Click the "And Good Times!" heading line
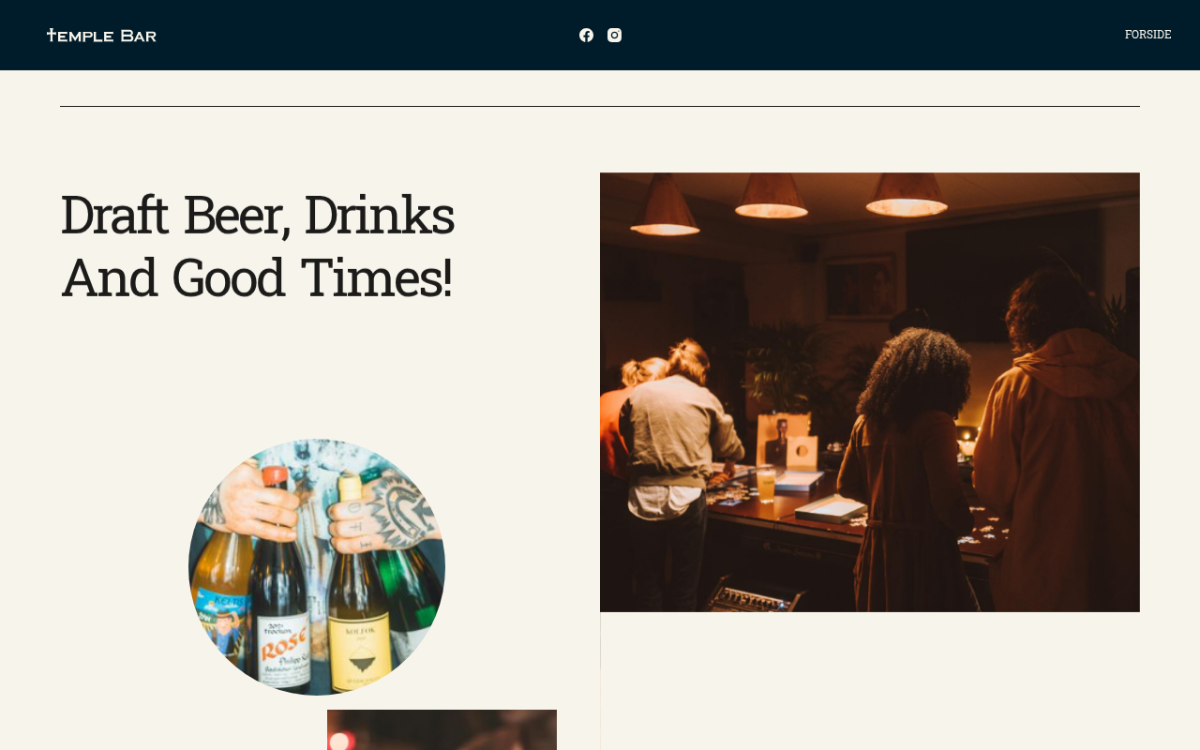 pos(256,278)
